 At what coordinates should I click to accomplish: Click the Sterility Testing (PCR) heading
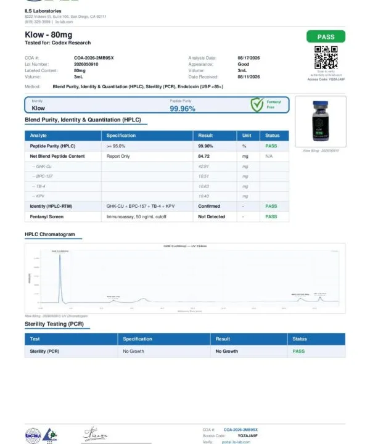[54, 324]
